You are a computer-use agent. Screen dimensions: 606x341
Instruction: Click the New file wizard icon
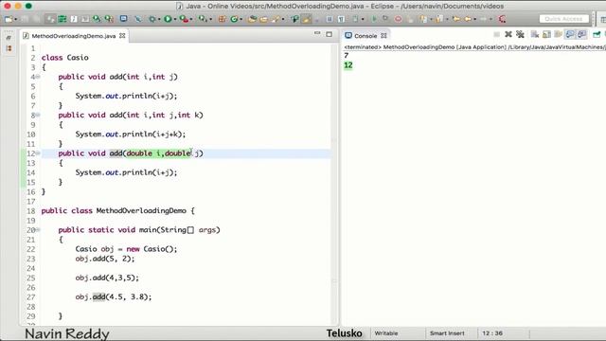pyautogui.click(x=9, y=19)
